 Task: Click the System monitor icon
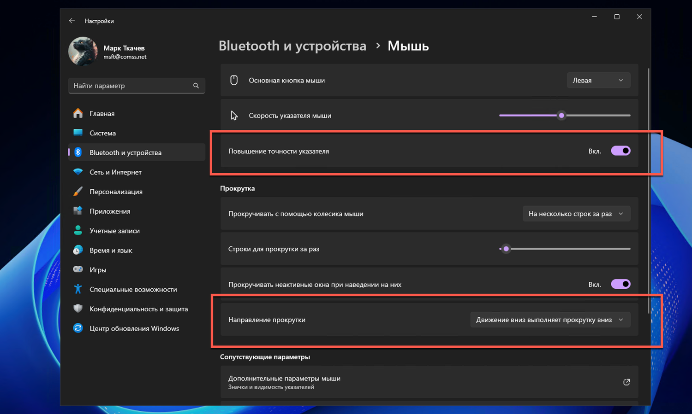click(x=78, y=133)
